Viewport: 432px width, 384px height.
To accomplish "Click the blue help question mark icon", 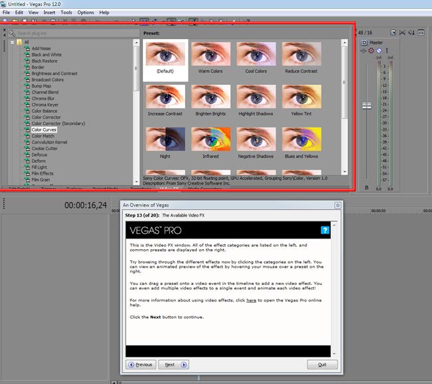I will pyautogui.click(x=325, y=230).
